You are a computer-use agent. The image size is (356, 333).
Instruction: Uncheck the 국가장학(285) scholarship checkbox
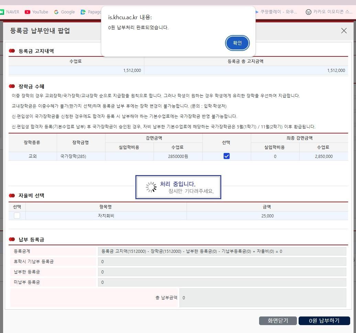pyautogui.click(x=226, y=156)
